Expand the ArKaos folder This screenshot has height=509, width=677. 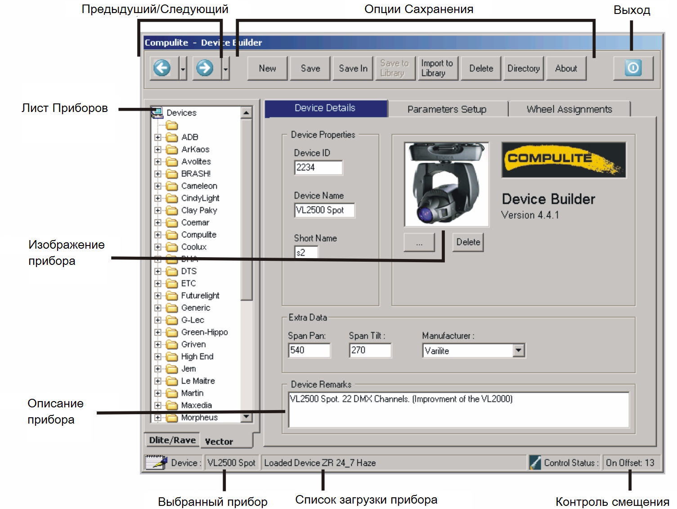(x=158, y=149)
